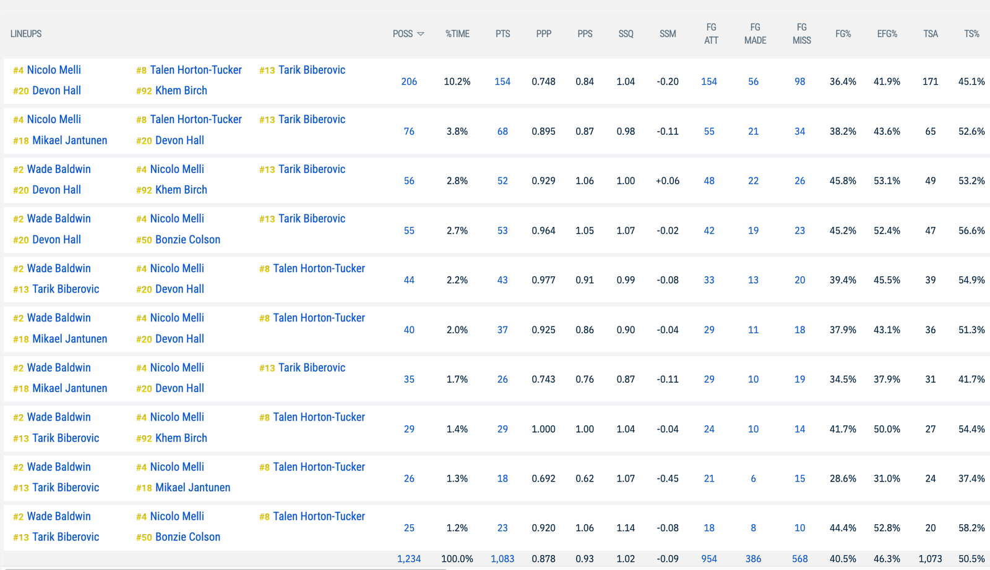Image resolution: width=990 pixels, height=570 pixels.
Task: Select the 58.2% TS% value
Action: [x=971, y=528]
